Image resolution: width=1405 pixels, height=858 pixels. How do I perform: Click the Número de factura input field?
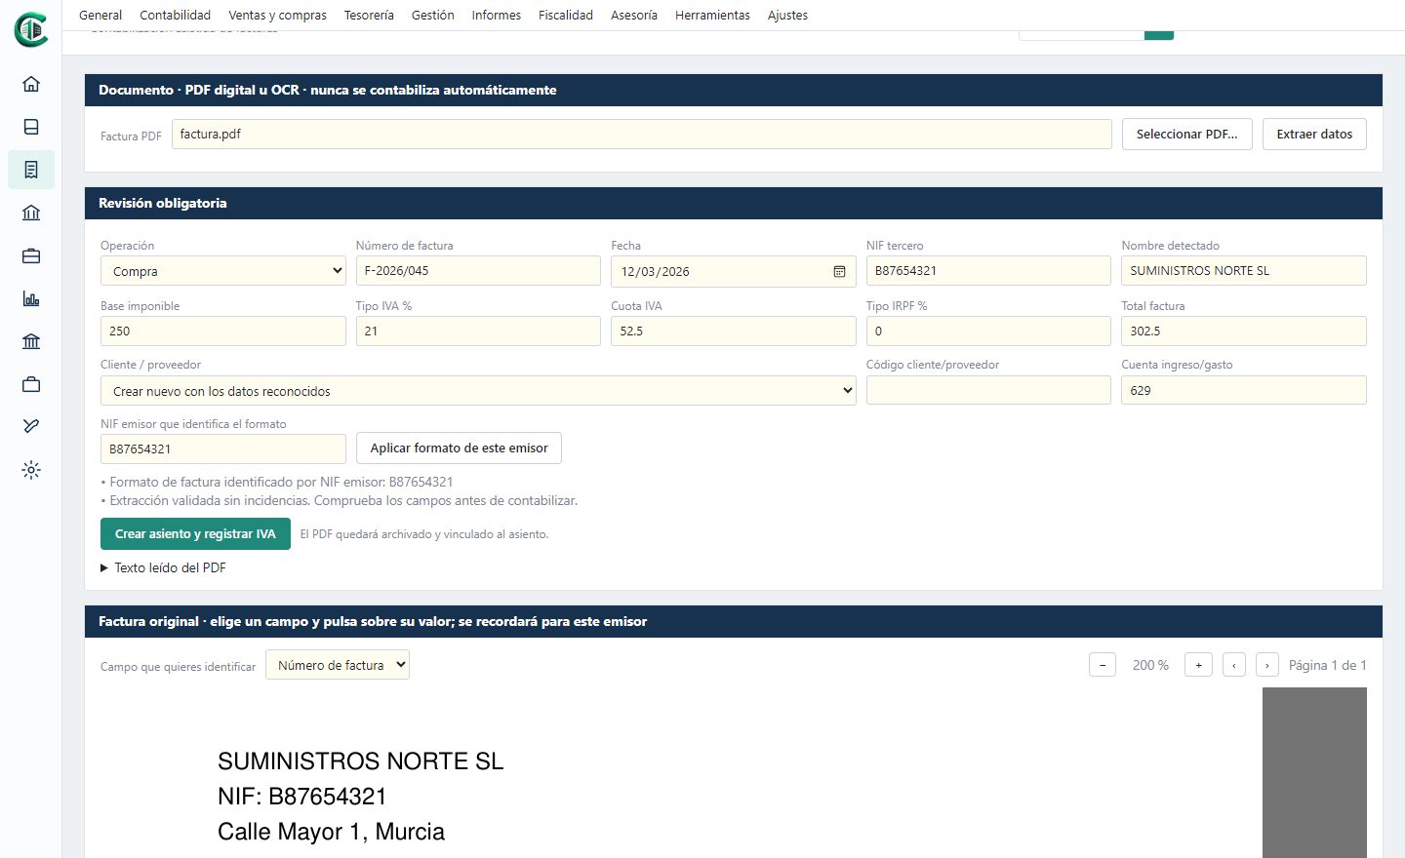(x=478, y=271)
